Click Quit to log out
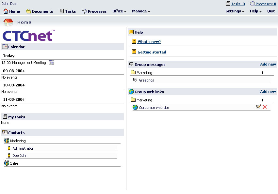This screenshot has height=194, width=278. 271,11
